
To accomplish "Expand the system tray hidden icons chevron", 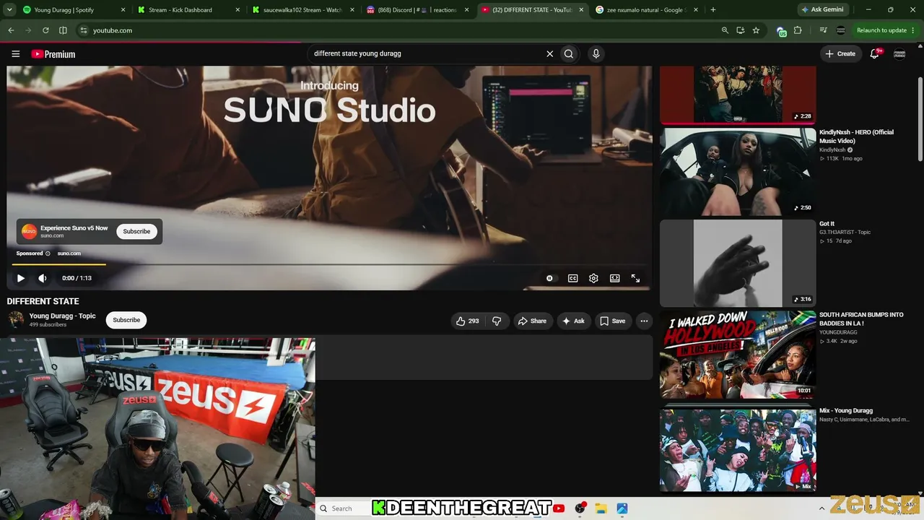I will (821, 508).
